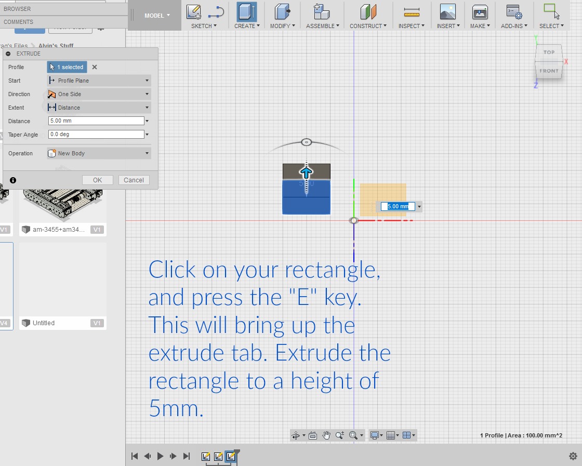
Task: Click the 3D print Make icon
Action: click(480, 11)
